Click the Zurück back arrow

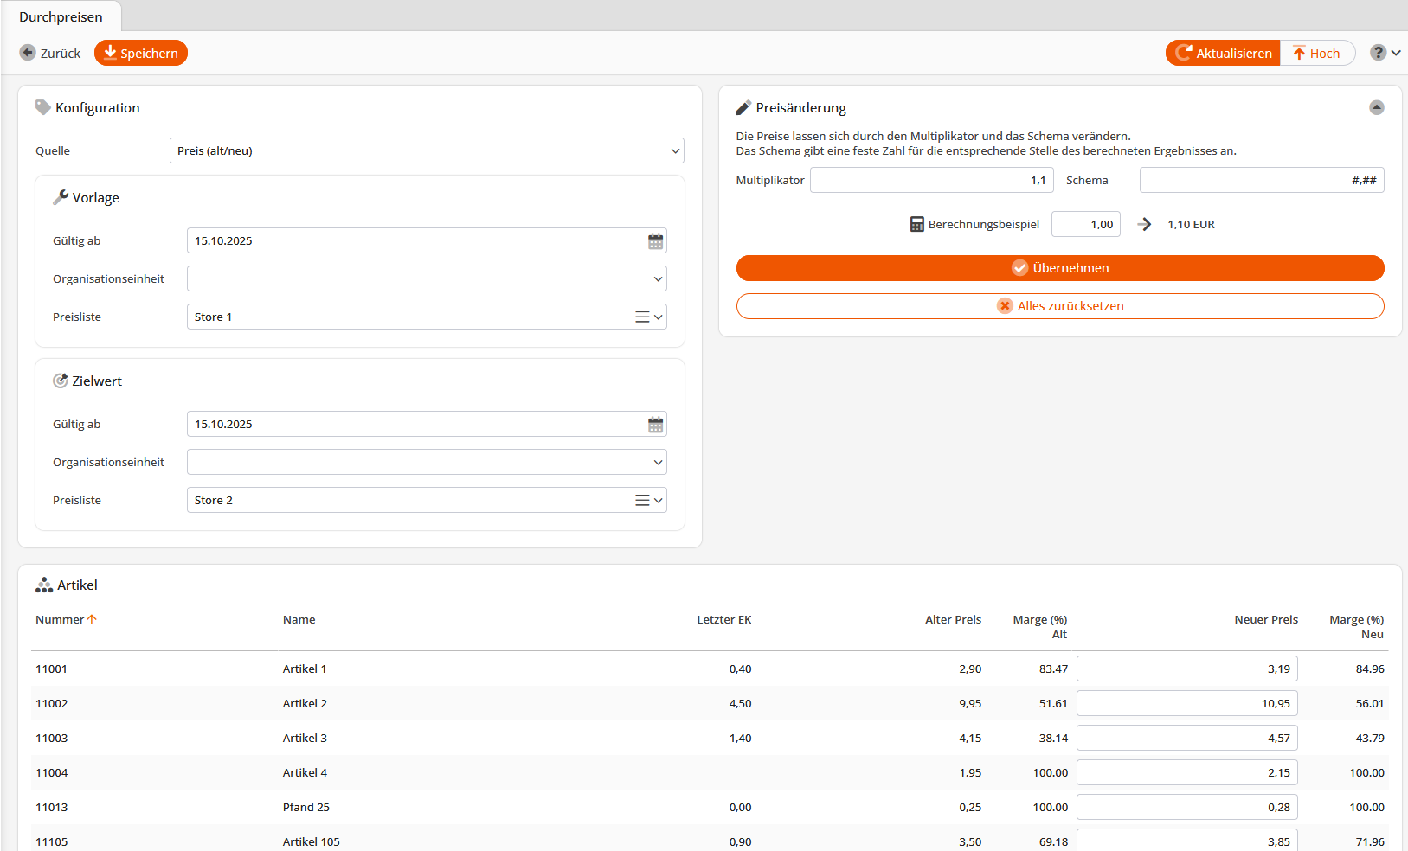28,53
